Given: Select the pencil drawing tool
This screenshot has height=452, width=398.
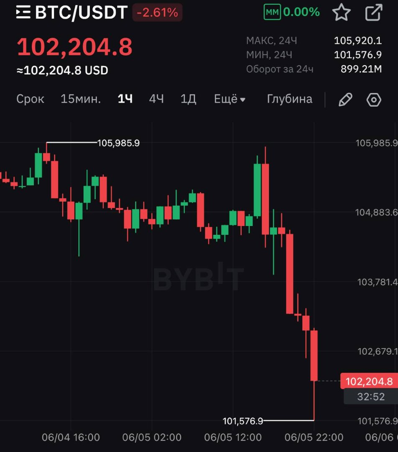Looking at the screenshot, I should [345, 100].
